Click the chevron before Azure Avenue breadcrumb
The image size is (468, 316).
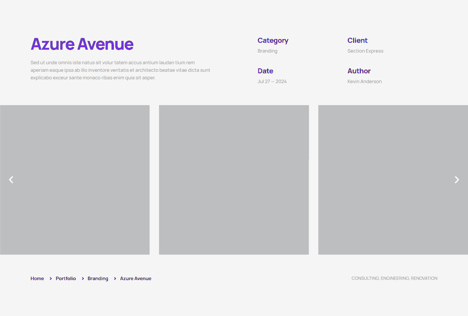tap(115, 279)
